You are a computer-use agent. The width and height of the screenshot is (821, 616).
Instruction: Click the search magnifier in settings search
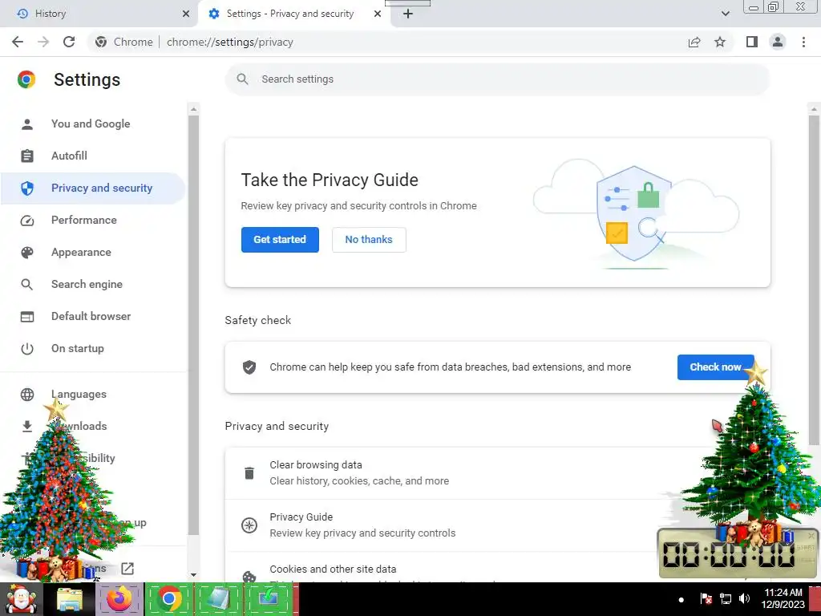pyautogui.click(x=242, y=79)
